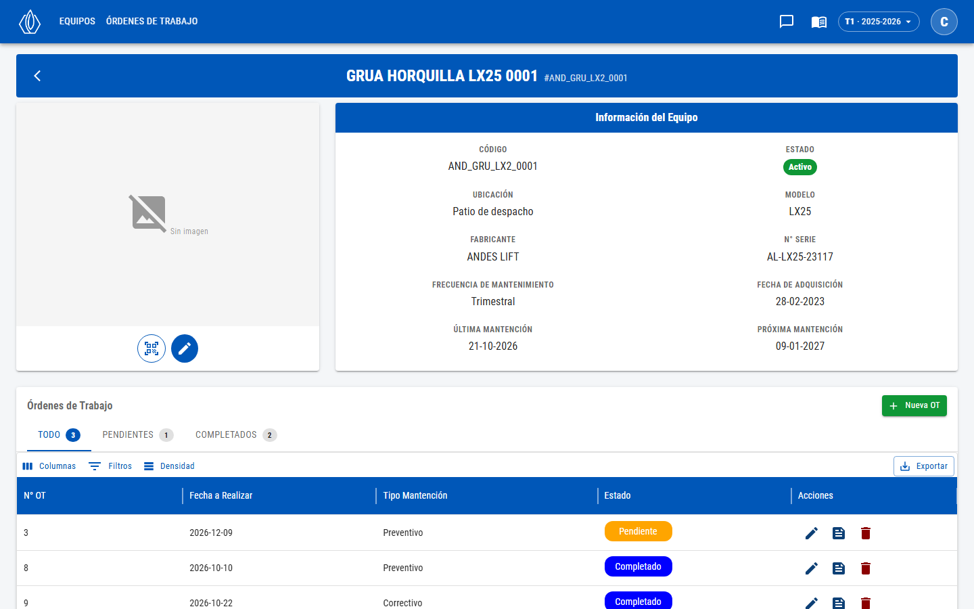Switch to the COMPLETADOS tab
974x609 pixels.
236,435
